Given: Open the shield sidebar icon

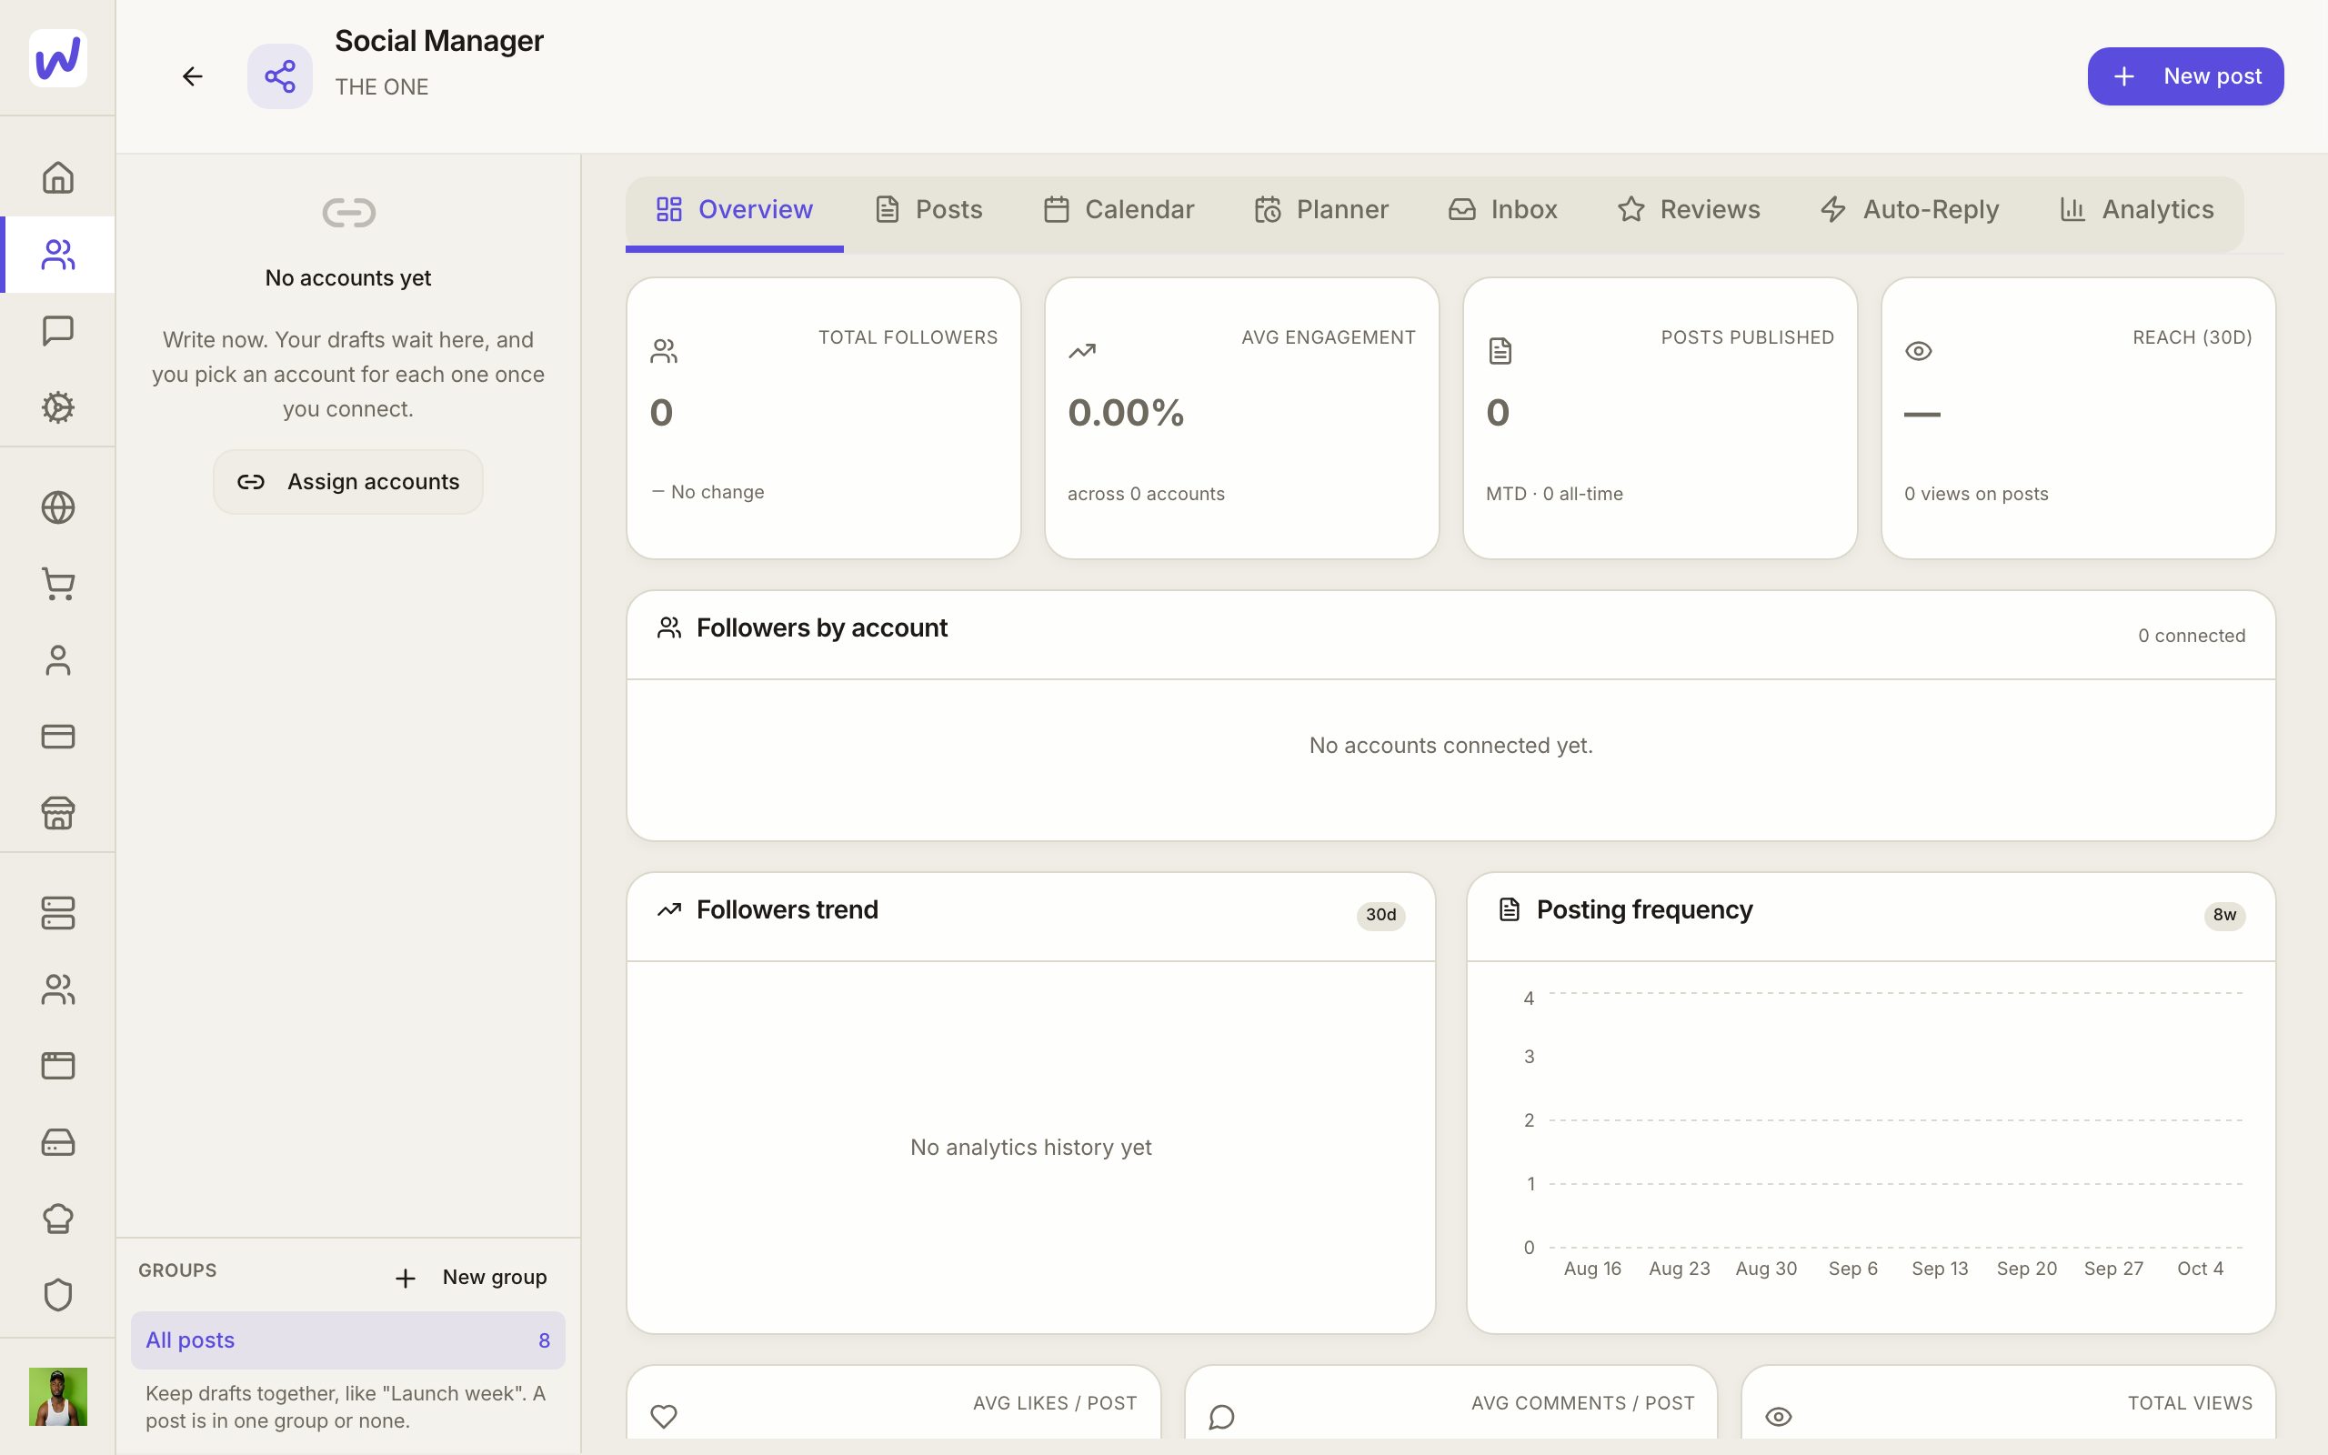Looking at the screenshot, I should pos(57,1295).
